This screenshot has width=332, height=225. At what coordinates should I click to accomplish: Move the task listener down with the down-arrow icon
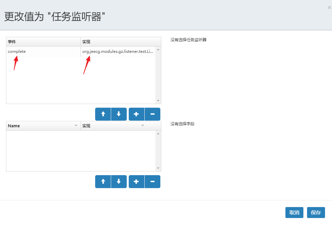[x=119, y=114]
